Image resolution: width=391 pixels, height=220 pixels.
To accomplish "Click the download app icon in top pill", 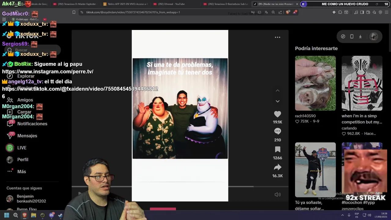I will tap(360, 36).
